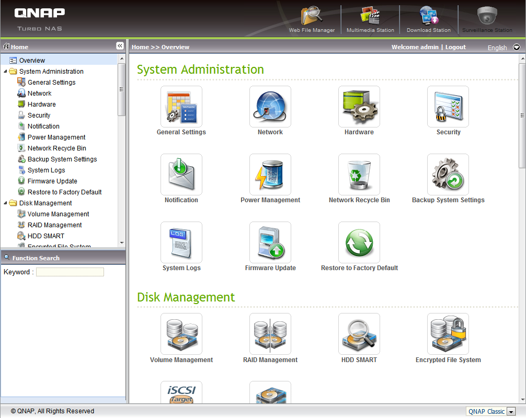Open Network Recycle Bin large icon
Screen dimensions: 526x418
359,175
